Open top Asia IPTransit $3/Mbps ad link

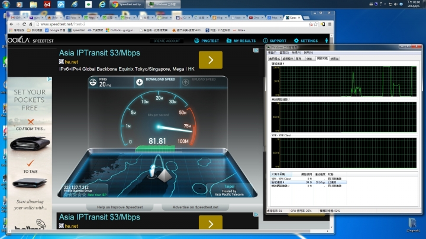pos(99,53)
